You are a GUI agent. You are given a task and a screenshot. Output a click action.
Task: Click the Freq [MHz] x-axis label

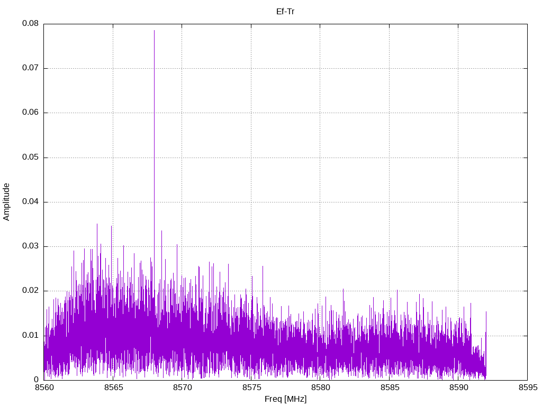click(285, 399)
